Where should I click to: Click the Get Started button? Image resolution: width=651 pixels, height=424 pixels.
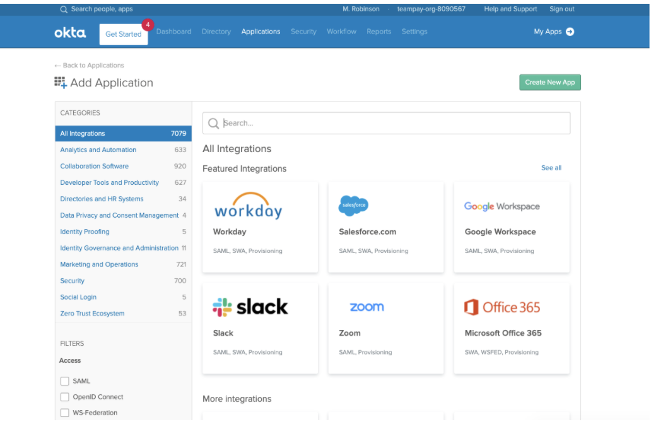pos(123,34)
